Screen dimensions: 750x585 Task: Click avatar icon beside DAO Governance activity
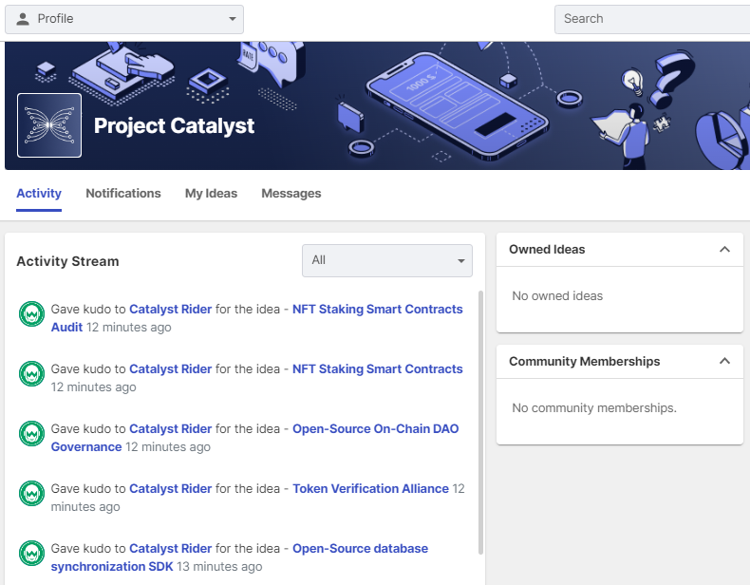[31, 433]
